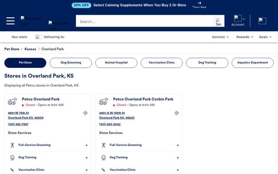
Task: Click the search submit icon
Action: coord(218,22)
